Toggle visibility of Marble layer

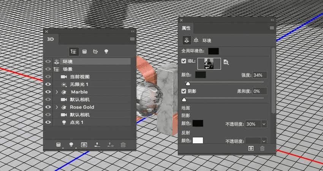point(48,92)
